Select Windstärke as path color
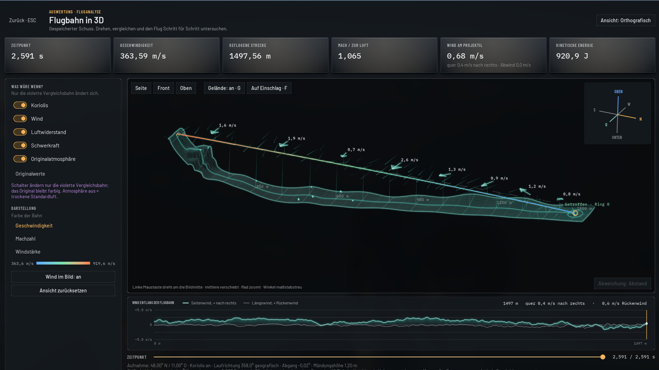The image size is (659, 370). coord(28,251)
